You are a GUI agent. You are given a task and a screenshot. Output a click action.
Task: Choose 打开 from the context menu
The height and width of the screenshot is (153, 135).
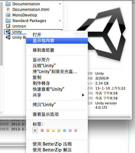point(57,35)
